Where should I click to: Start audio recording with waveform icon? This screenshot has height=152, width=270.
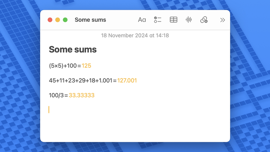point(189,20)
